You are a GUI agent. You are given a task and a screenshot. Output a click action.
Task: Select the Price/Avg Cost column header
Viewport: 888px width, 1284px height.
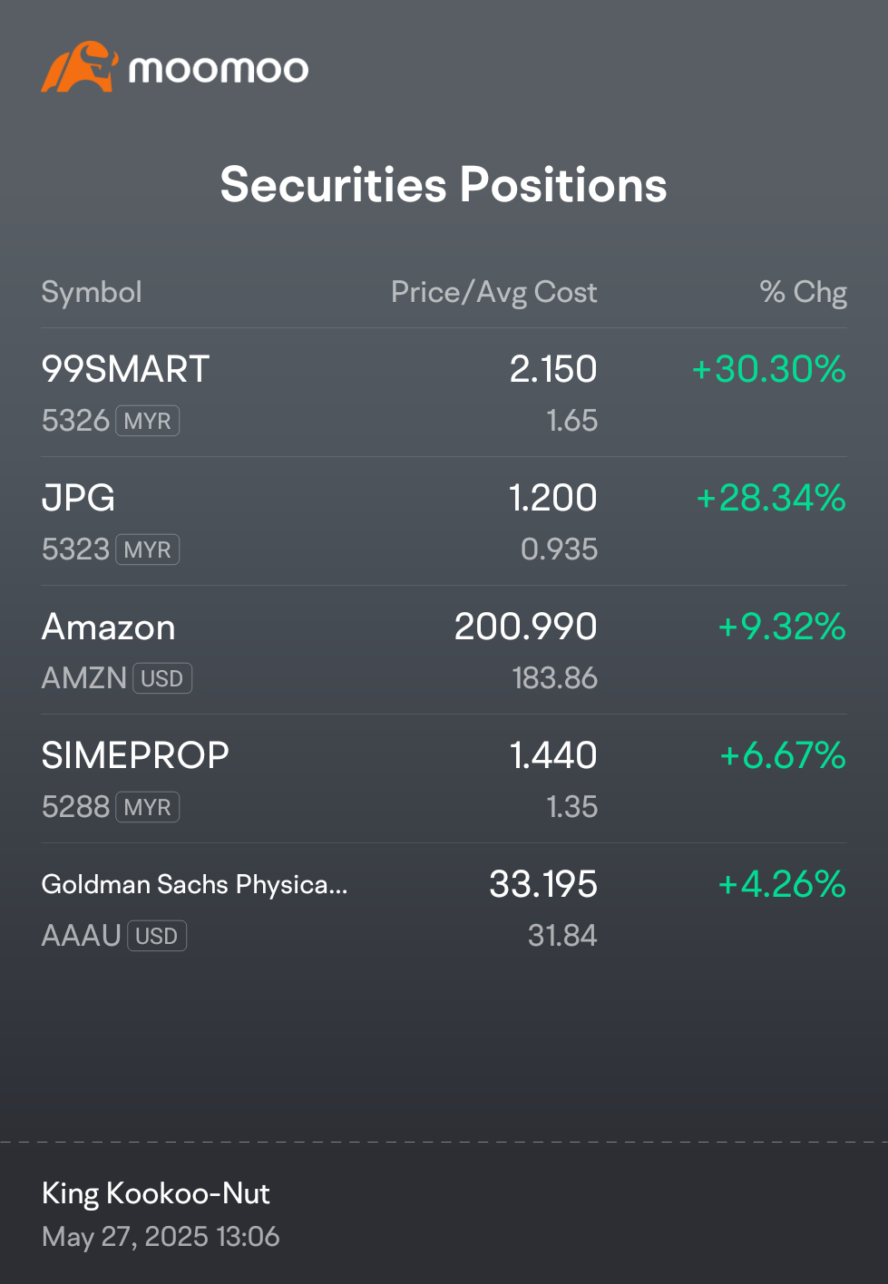click(493, 292)
